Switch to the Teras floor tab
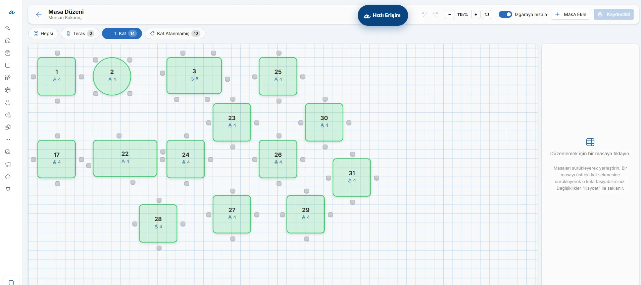 point(80,33)
